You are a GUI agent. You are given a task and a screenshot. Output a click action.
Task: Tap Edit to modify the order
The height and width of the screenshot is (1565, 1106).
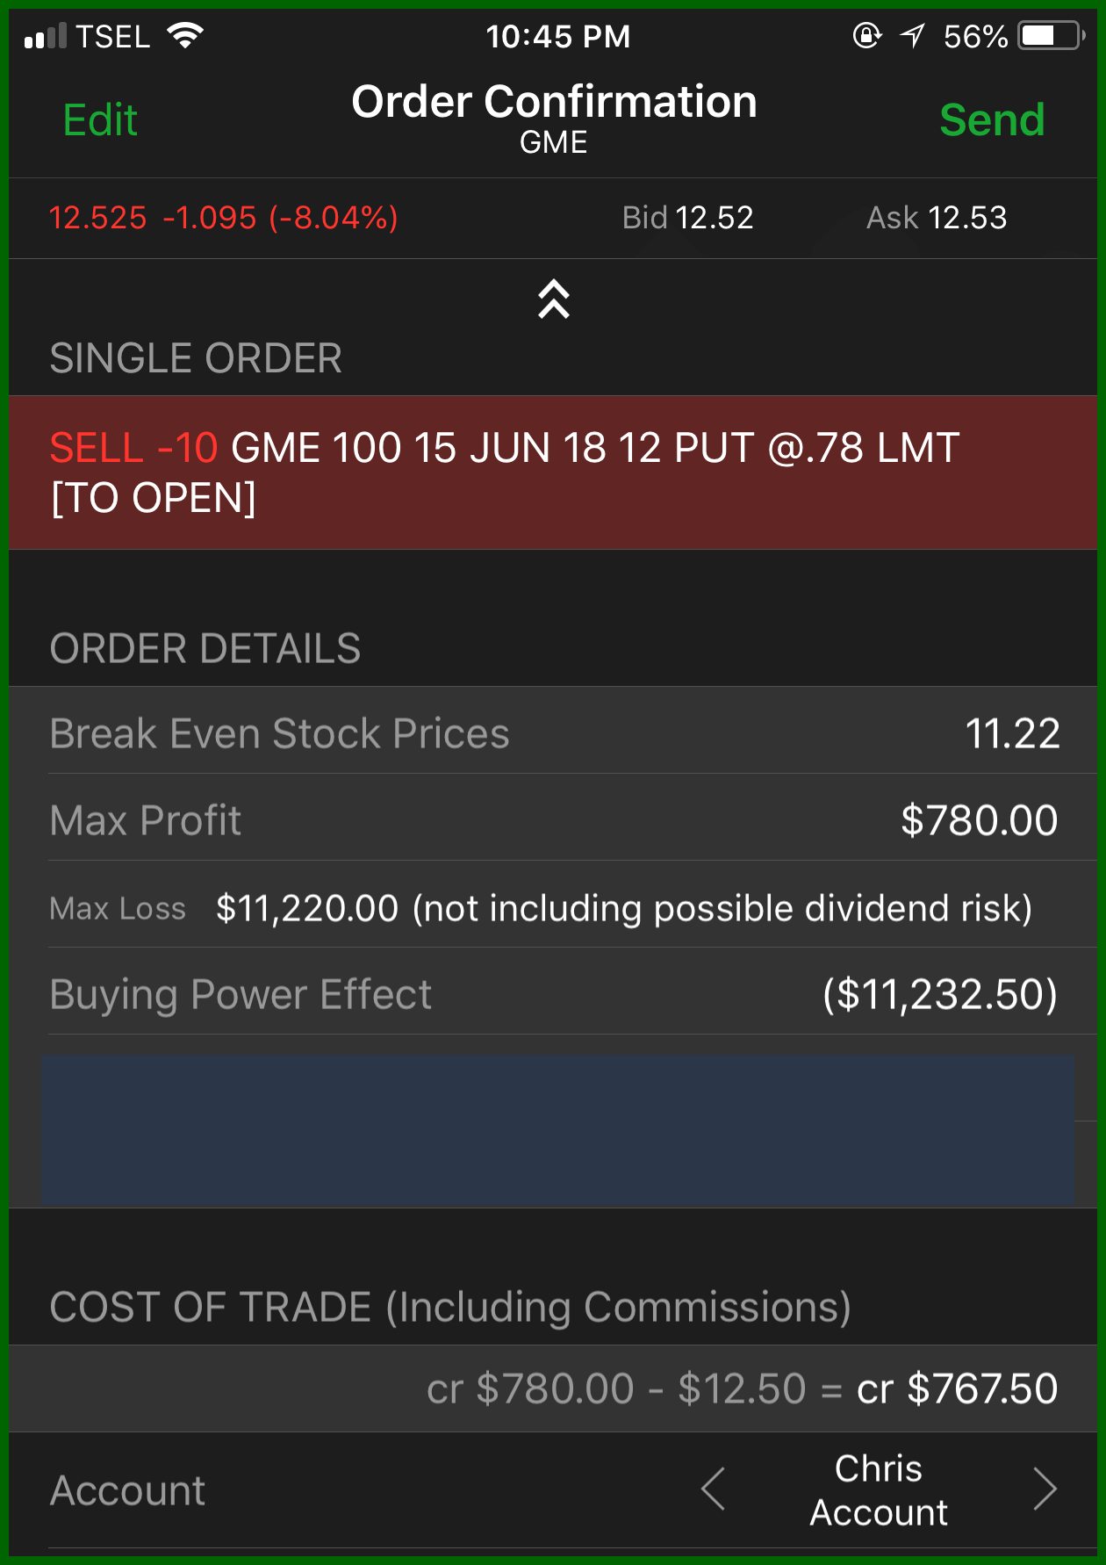pyautogui.click(x=100, y=119)
